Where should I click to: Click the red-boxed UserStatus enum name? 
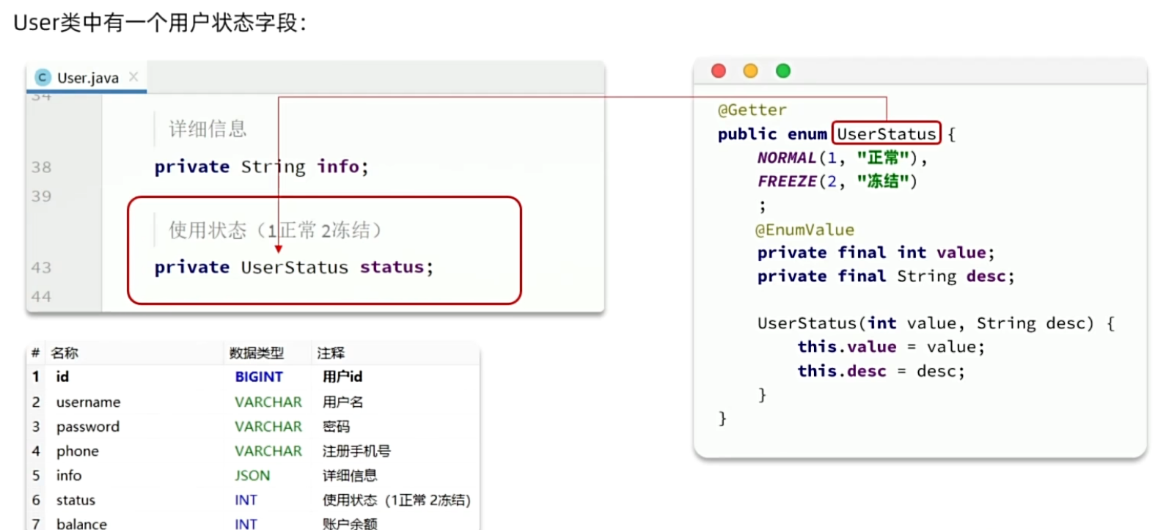[886, 134]
